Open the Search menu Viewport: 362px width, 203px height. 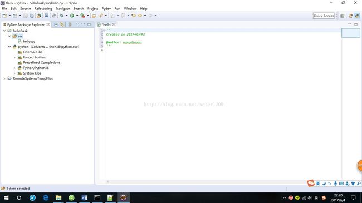coord(79,8)
